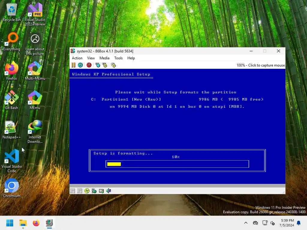
Task: Open the Media menu
Action: point(104,58)
